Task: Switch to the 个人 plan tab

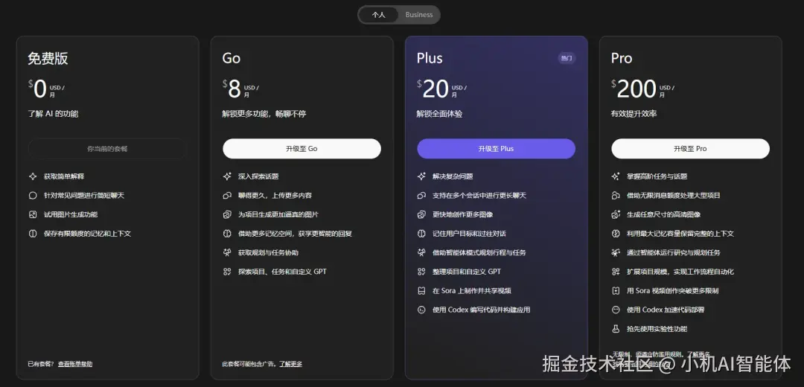Action: point(378,15)
